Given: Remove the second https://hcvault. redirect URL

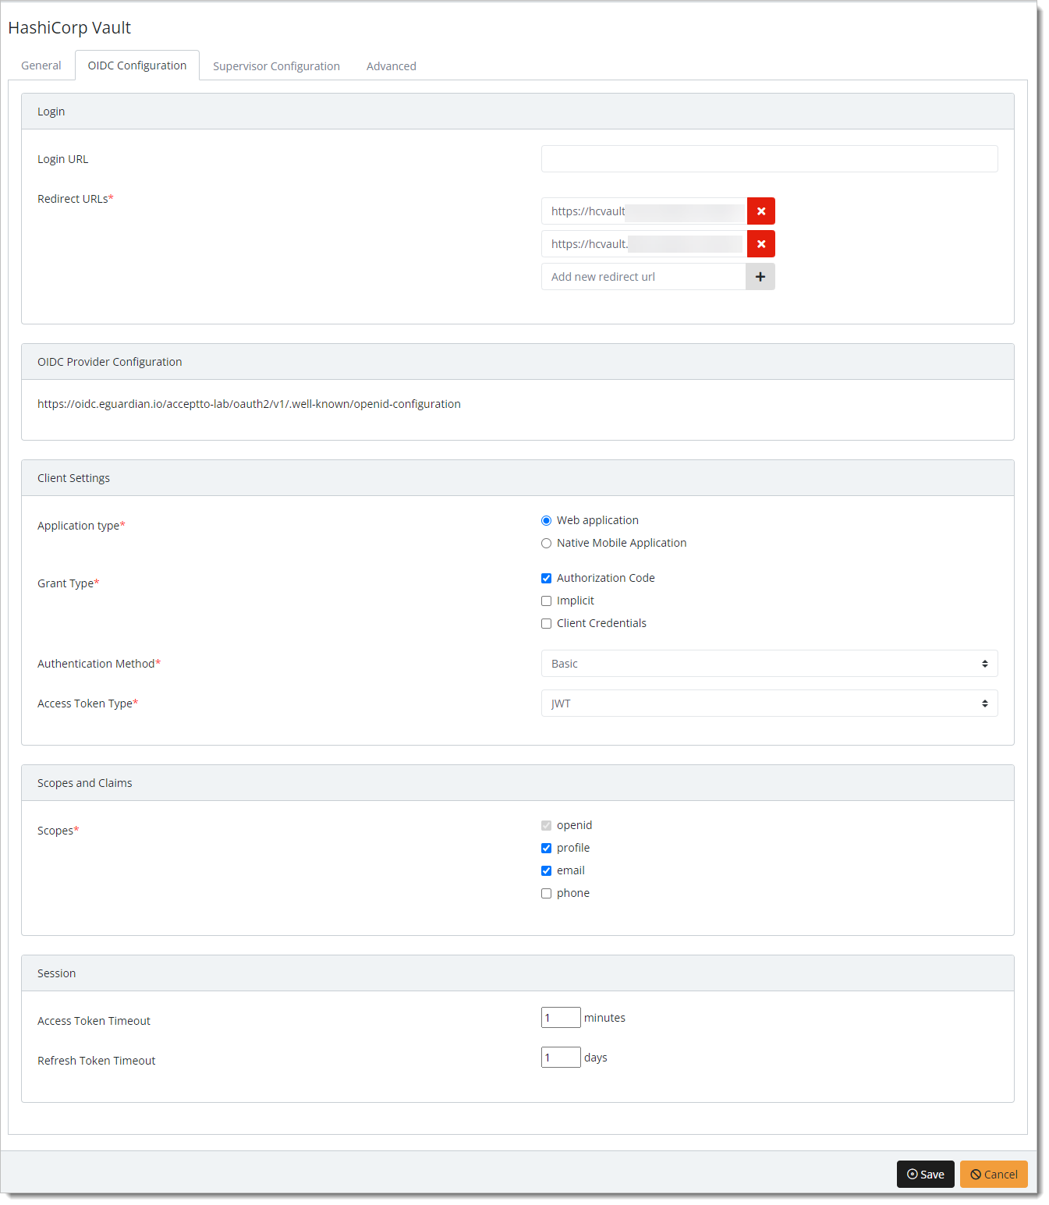Looking at the screenshot, I should tap(760, 244).
